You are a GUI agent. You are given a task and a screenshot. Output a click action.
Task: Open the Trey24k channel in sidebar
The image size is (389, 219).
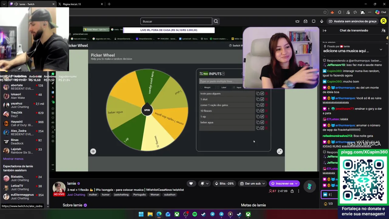[24, 114]
